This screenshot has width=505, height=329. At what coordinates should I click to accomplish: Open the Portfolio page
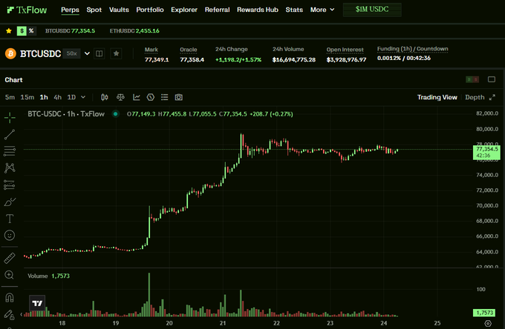click(x=150, y=10)
